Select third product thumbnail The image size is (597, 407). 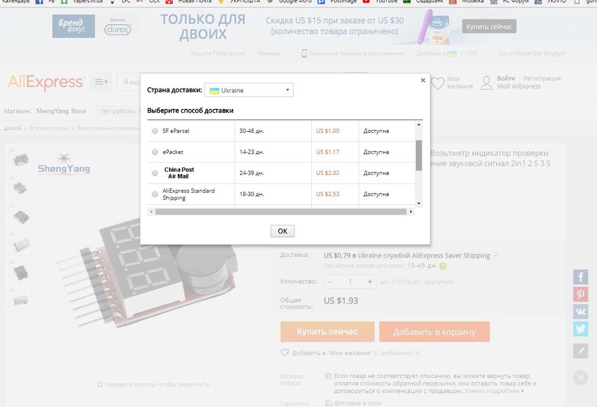click(20, 216)
